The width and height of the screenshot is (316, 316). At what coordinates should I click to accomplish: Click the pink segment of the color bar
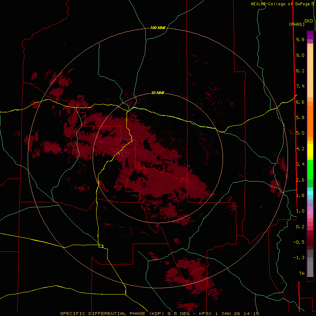310,213
